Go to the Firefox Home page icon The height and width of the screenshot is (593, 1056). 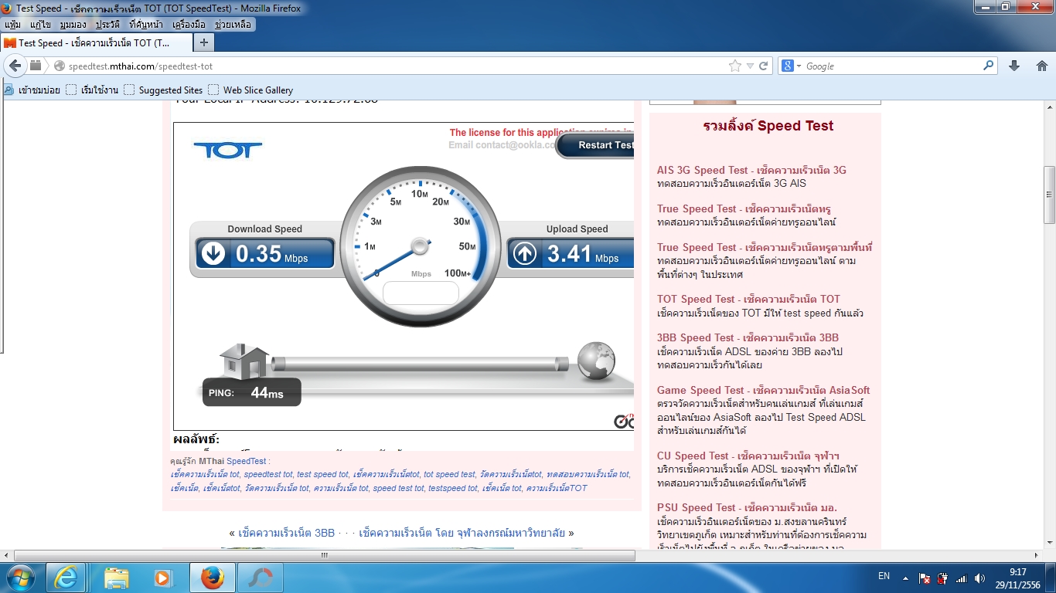[x=1041, y=66]
